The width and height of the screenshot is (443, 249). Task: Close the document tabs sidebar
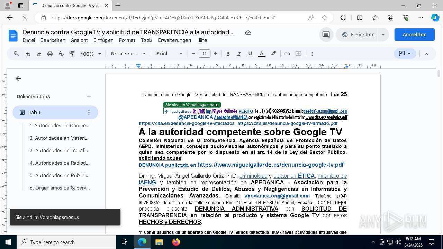coord(18,79)
